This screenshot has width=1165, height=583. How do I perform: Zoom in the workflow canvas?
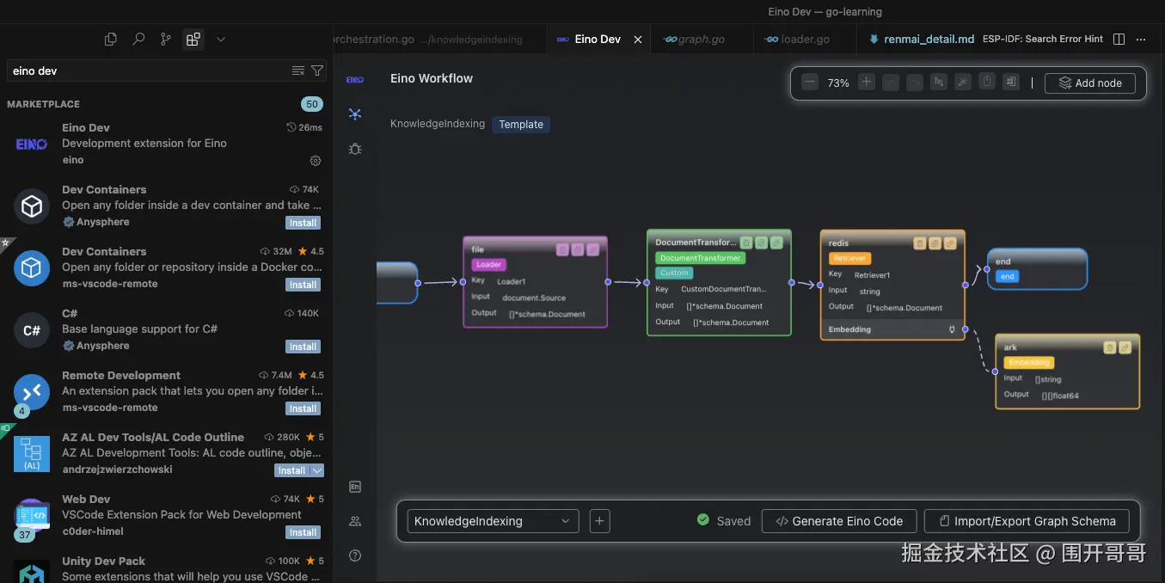(x=867, y=83)
